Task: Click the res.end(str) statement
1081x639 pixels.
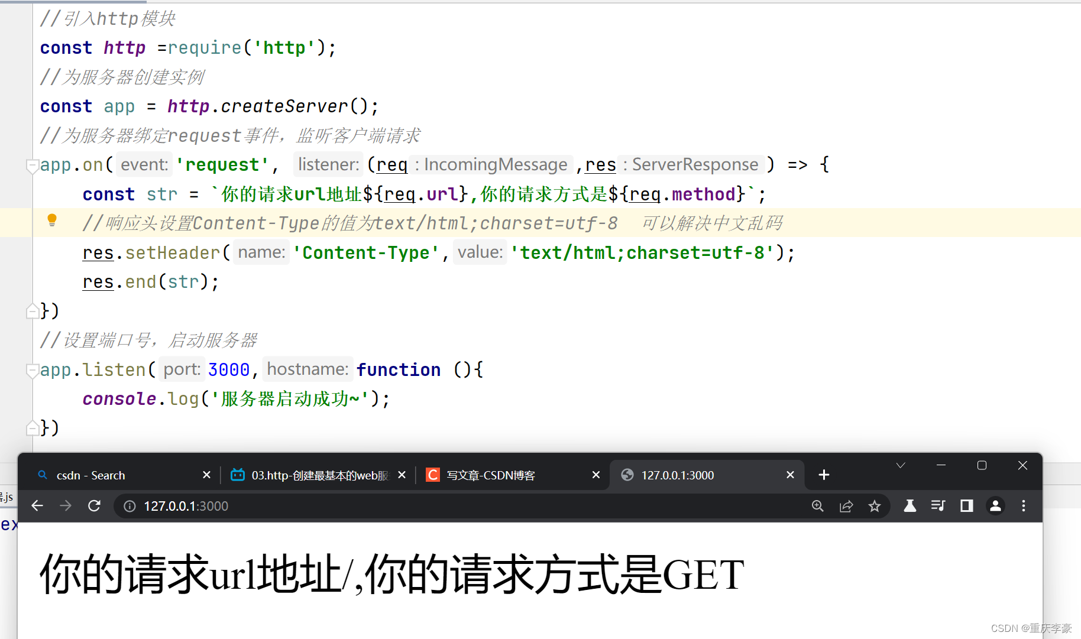Action: click(x=151, y=282)
